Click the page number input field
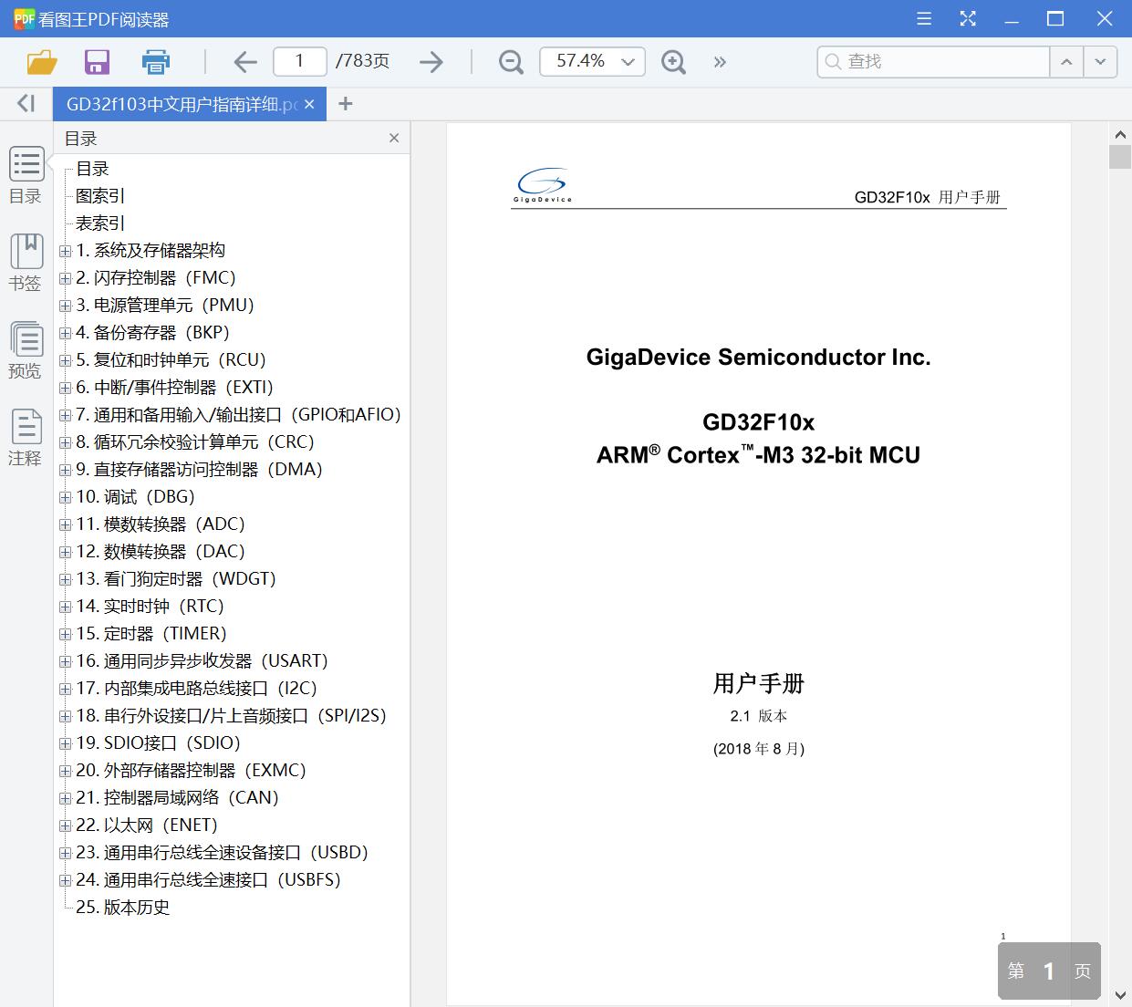 pos(300,61)
